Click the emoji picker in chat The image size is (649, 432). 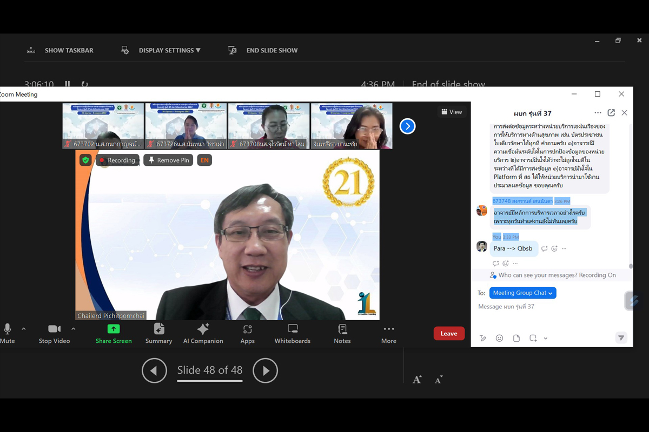click(500, 338)
